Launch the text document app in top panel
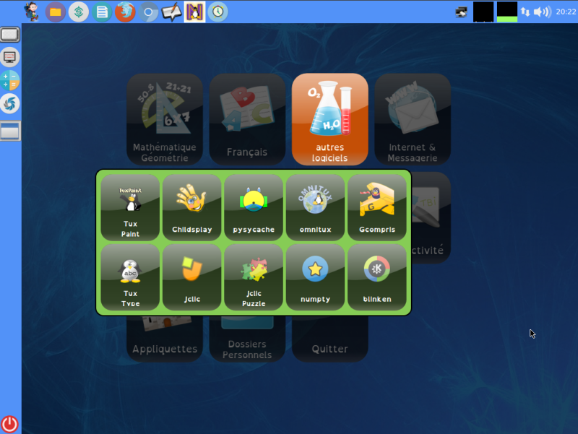The width and height of the screenshot is (578, 434). pyautogui.click(x=102, y=12)
